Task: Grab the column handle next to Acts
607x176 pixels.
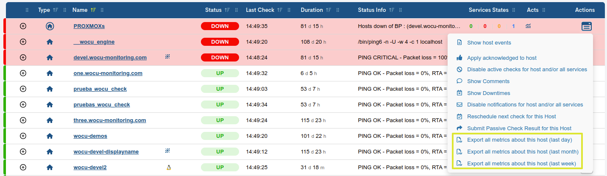Action: [x=544, y=10]
